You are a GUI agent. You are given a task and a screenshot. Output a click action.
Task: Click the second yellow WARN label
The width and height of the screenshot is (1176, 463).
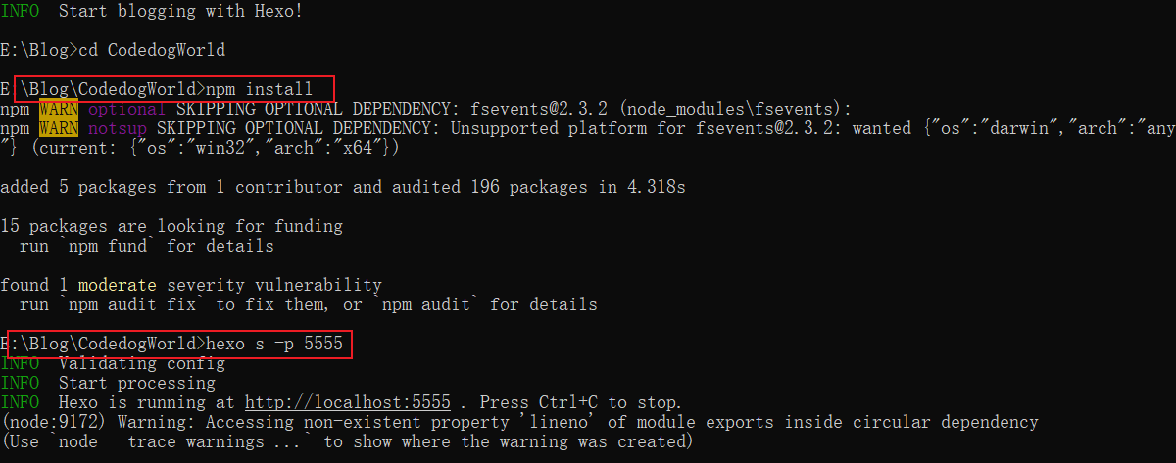(x=59, y=128)
